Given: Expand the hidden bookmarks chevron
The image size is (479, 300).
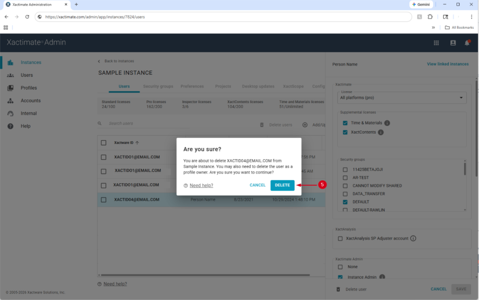Looking at the screenshot, I should click(x=433, y=28).
